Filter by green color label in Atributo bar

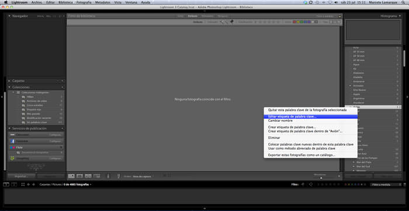301,22
